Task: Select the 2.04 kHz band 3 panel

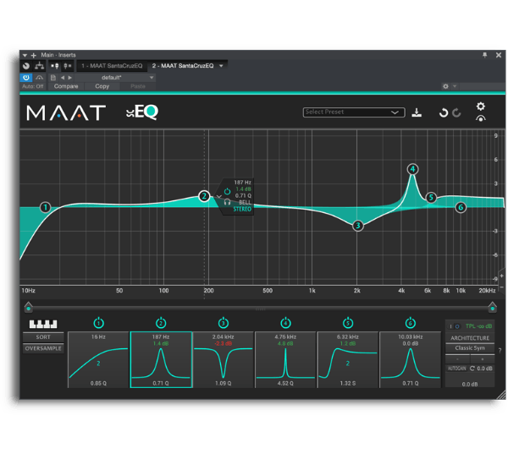Action: click(224, 359)
